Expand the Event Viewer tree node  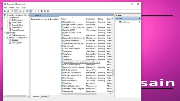point(7,22)
